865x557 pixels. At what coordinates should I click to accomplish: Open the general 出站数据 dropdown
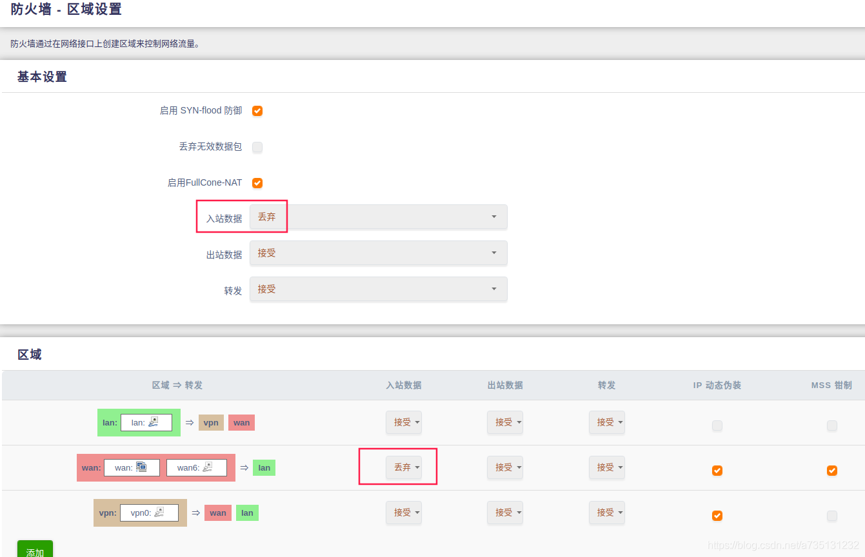pyautogui.click(x=379, y=253)
